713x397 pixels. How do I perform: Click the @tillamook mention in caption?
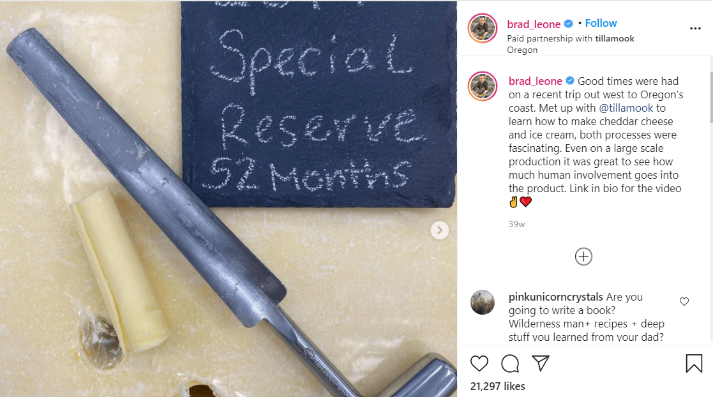pos(626,109)
